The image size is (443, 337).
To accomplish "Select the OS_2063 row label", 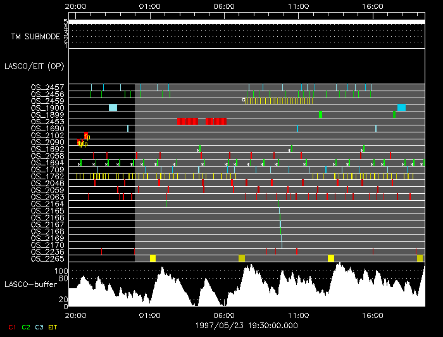I will [47, 197].
